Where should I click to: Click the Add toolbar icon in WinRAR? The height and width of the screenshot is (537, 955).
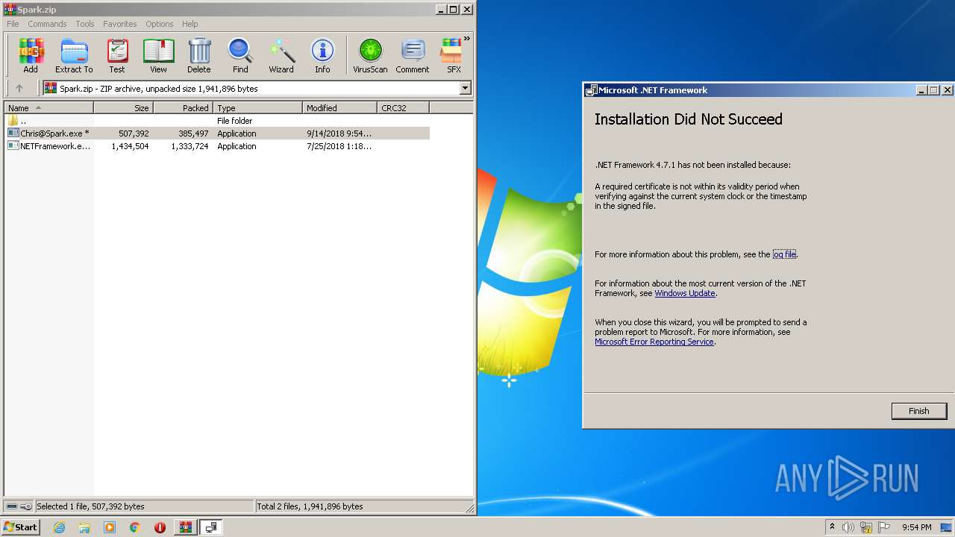(31, 56)
